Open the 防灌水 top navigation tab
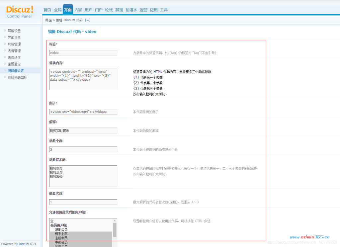The image size is (340, 247). pyautogui.click(x=131, y=10)
